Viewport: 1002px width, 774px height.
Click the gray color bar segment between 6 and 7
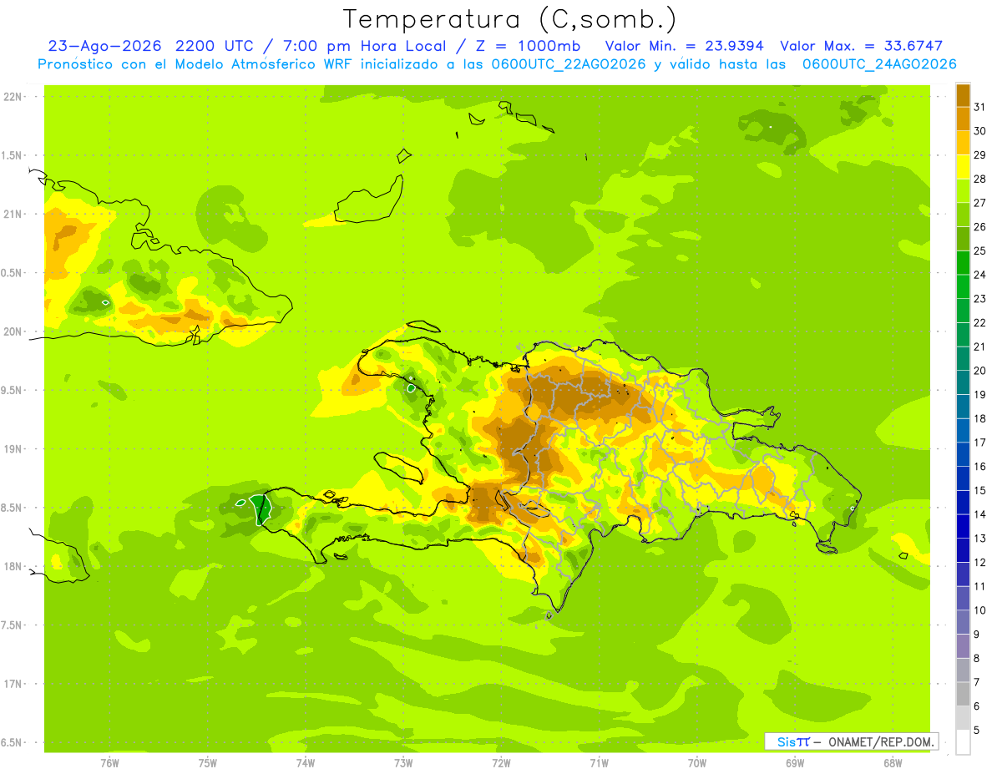pos(963,694)
